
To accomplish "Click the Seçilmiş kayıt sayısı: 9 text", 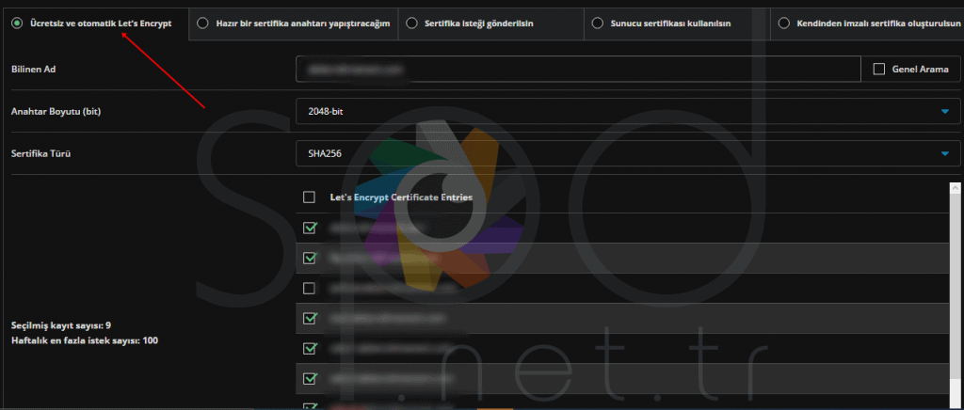I will pos(61,325).
